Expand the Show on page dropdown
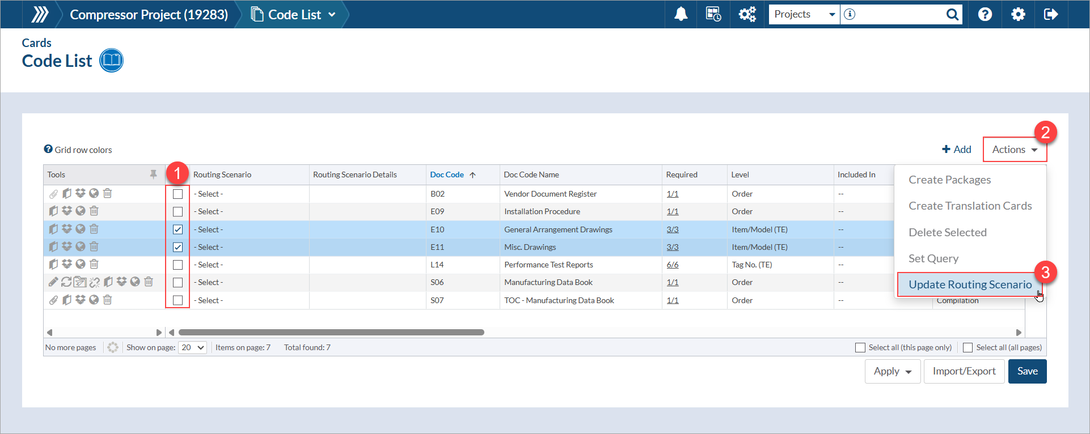The height and width of the screenshot is (434, 1090). tap(193, 347)
